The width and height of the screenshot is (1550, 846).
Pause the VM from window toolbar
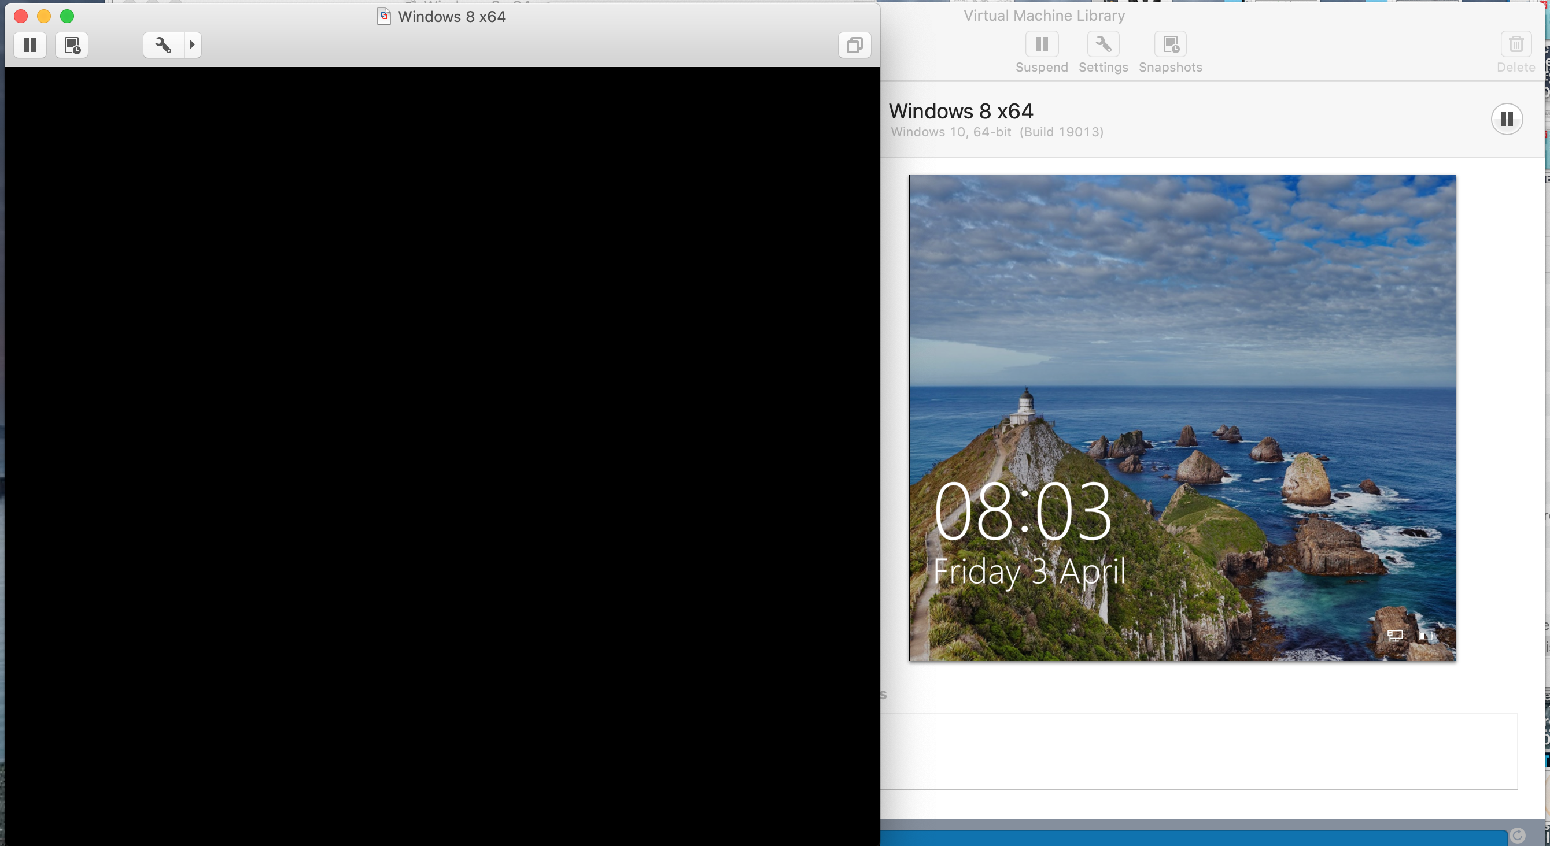[30, 45]
